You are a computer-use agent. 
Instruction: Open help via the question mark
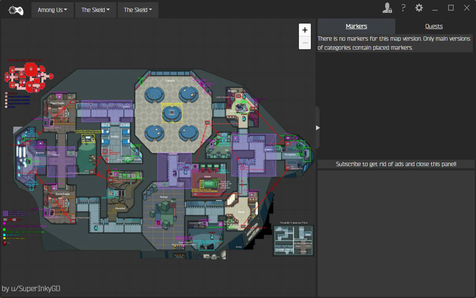click(x=403, y=8)
